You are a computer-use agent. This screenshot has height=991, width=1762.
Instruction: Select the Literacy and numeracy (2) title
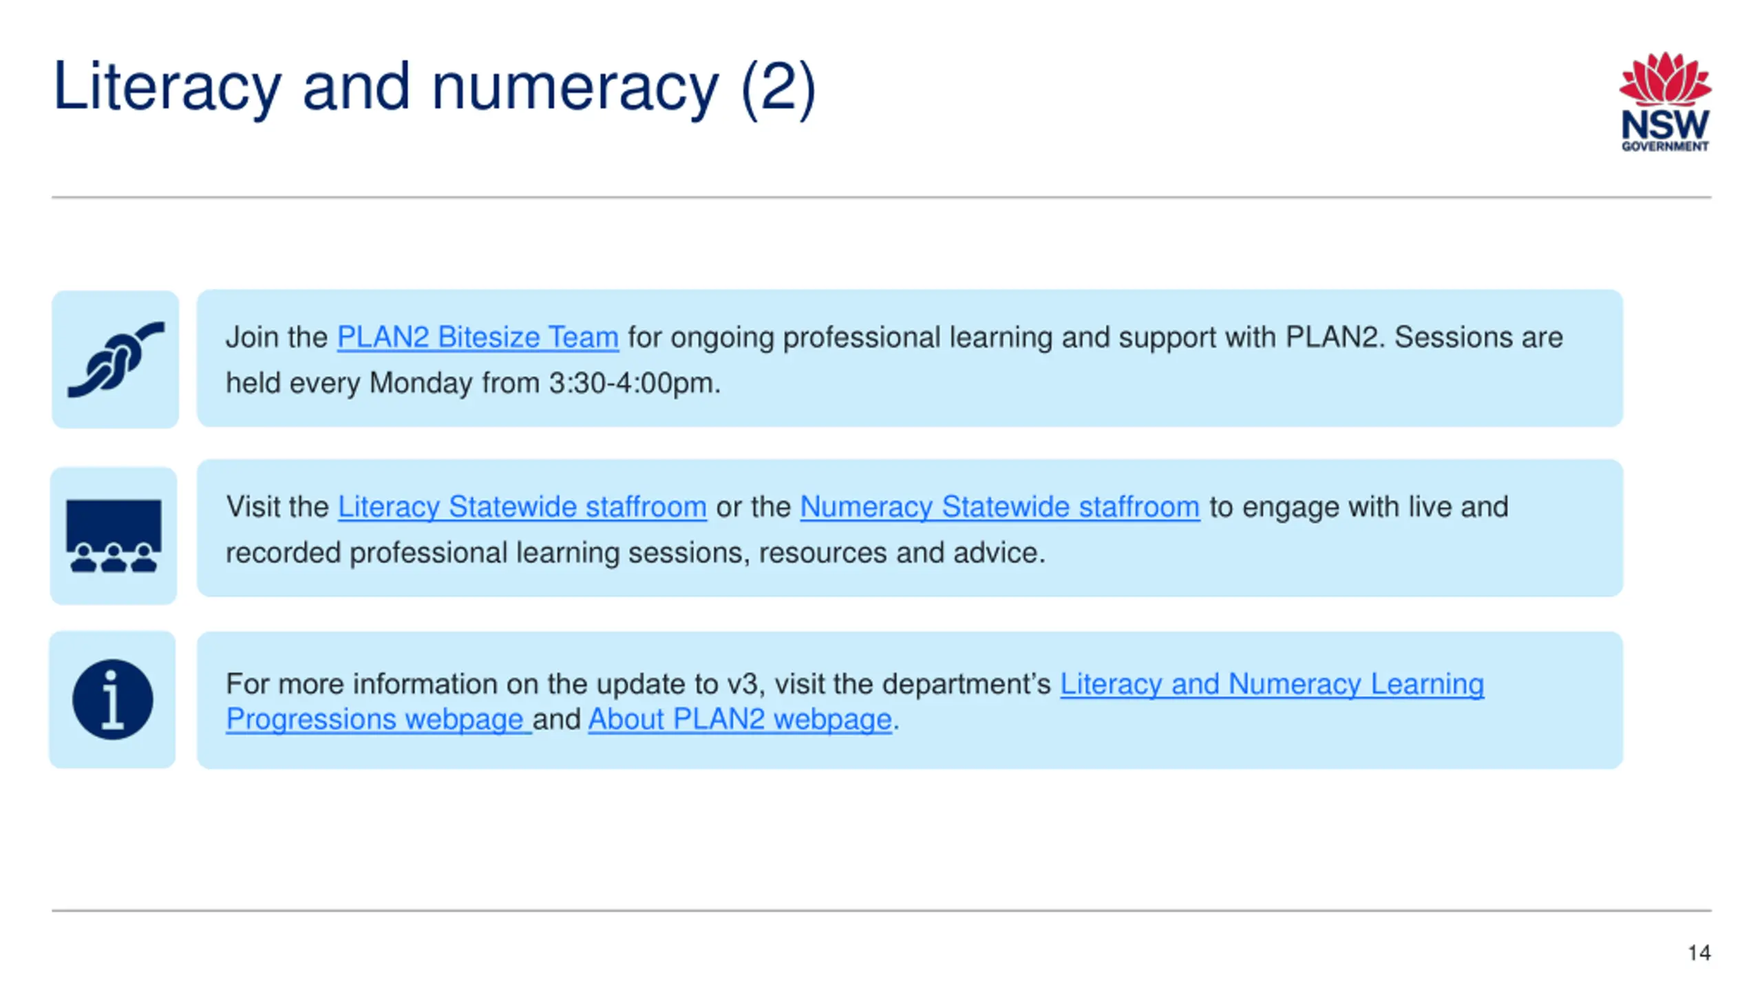pyautogui.click(x=434, y=87)
